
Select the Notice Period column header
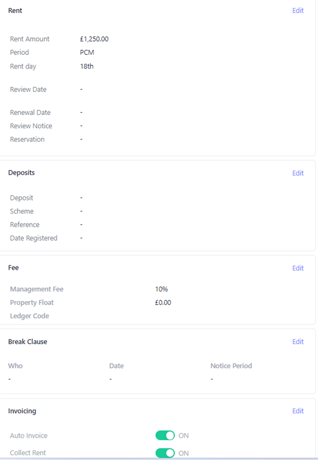231,366
